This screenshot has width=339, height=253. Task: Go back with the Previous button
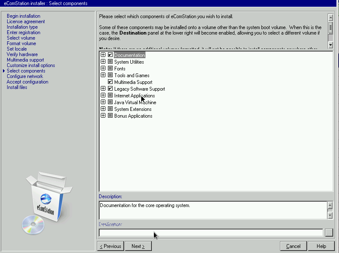110,246
